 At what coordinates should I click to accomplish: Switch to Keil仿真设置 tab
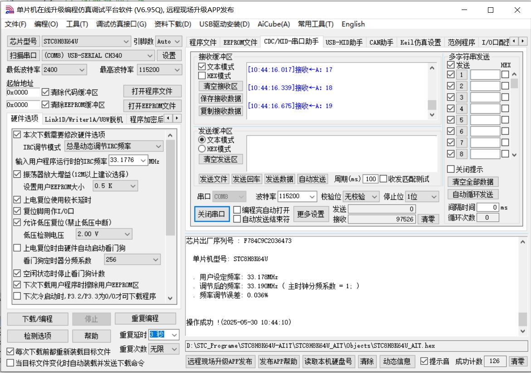(x=420, y=42)
